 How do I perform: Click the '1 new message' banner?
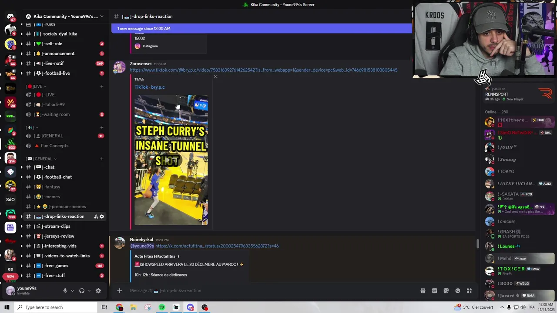tap(262, 28)
